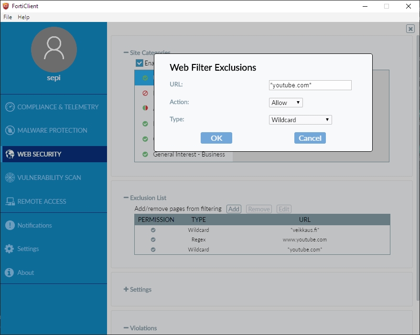Click the Malware Protection shield icon
This screenshot has width=420, height=335.
coord(10,130)
